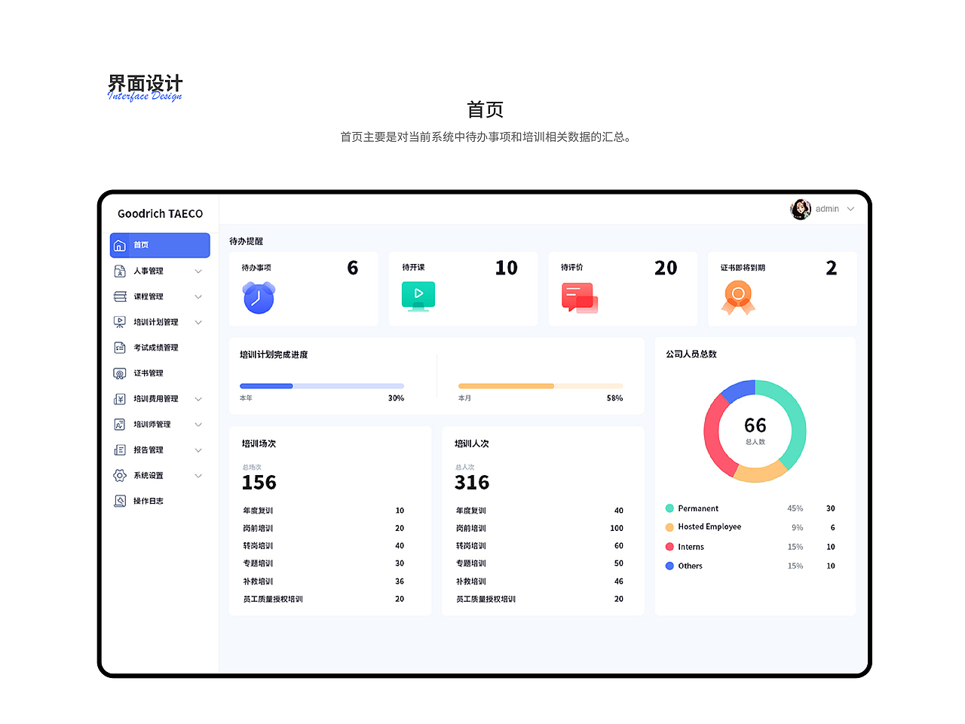Click the 培训计划管理 presentation icon
The width and height of the screenshot is (965, 724).
pyautogui.click(x=119, y=323)
